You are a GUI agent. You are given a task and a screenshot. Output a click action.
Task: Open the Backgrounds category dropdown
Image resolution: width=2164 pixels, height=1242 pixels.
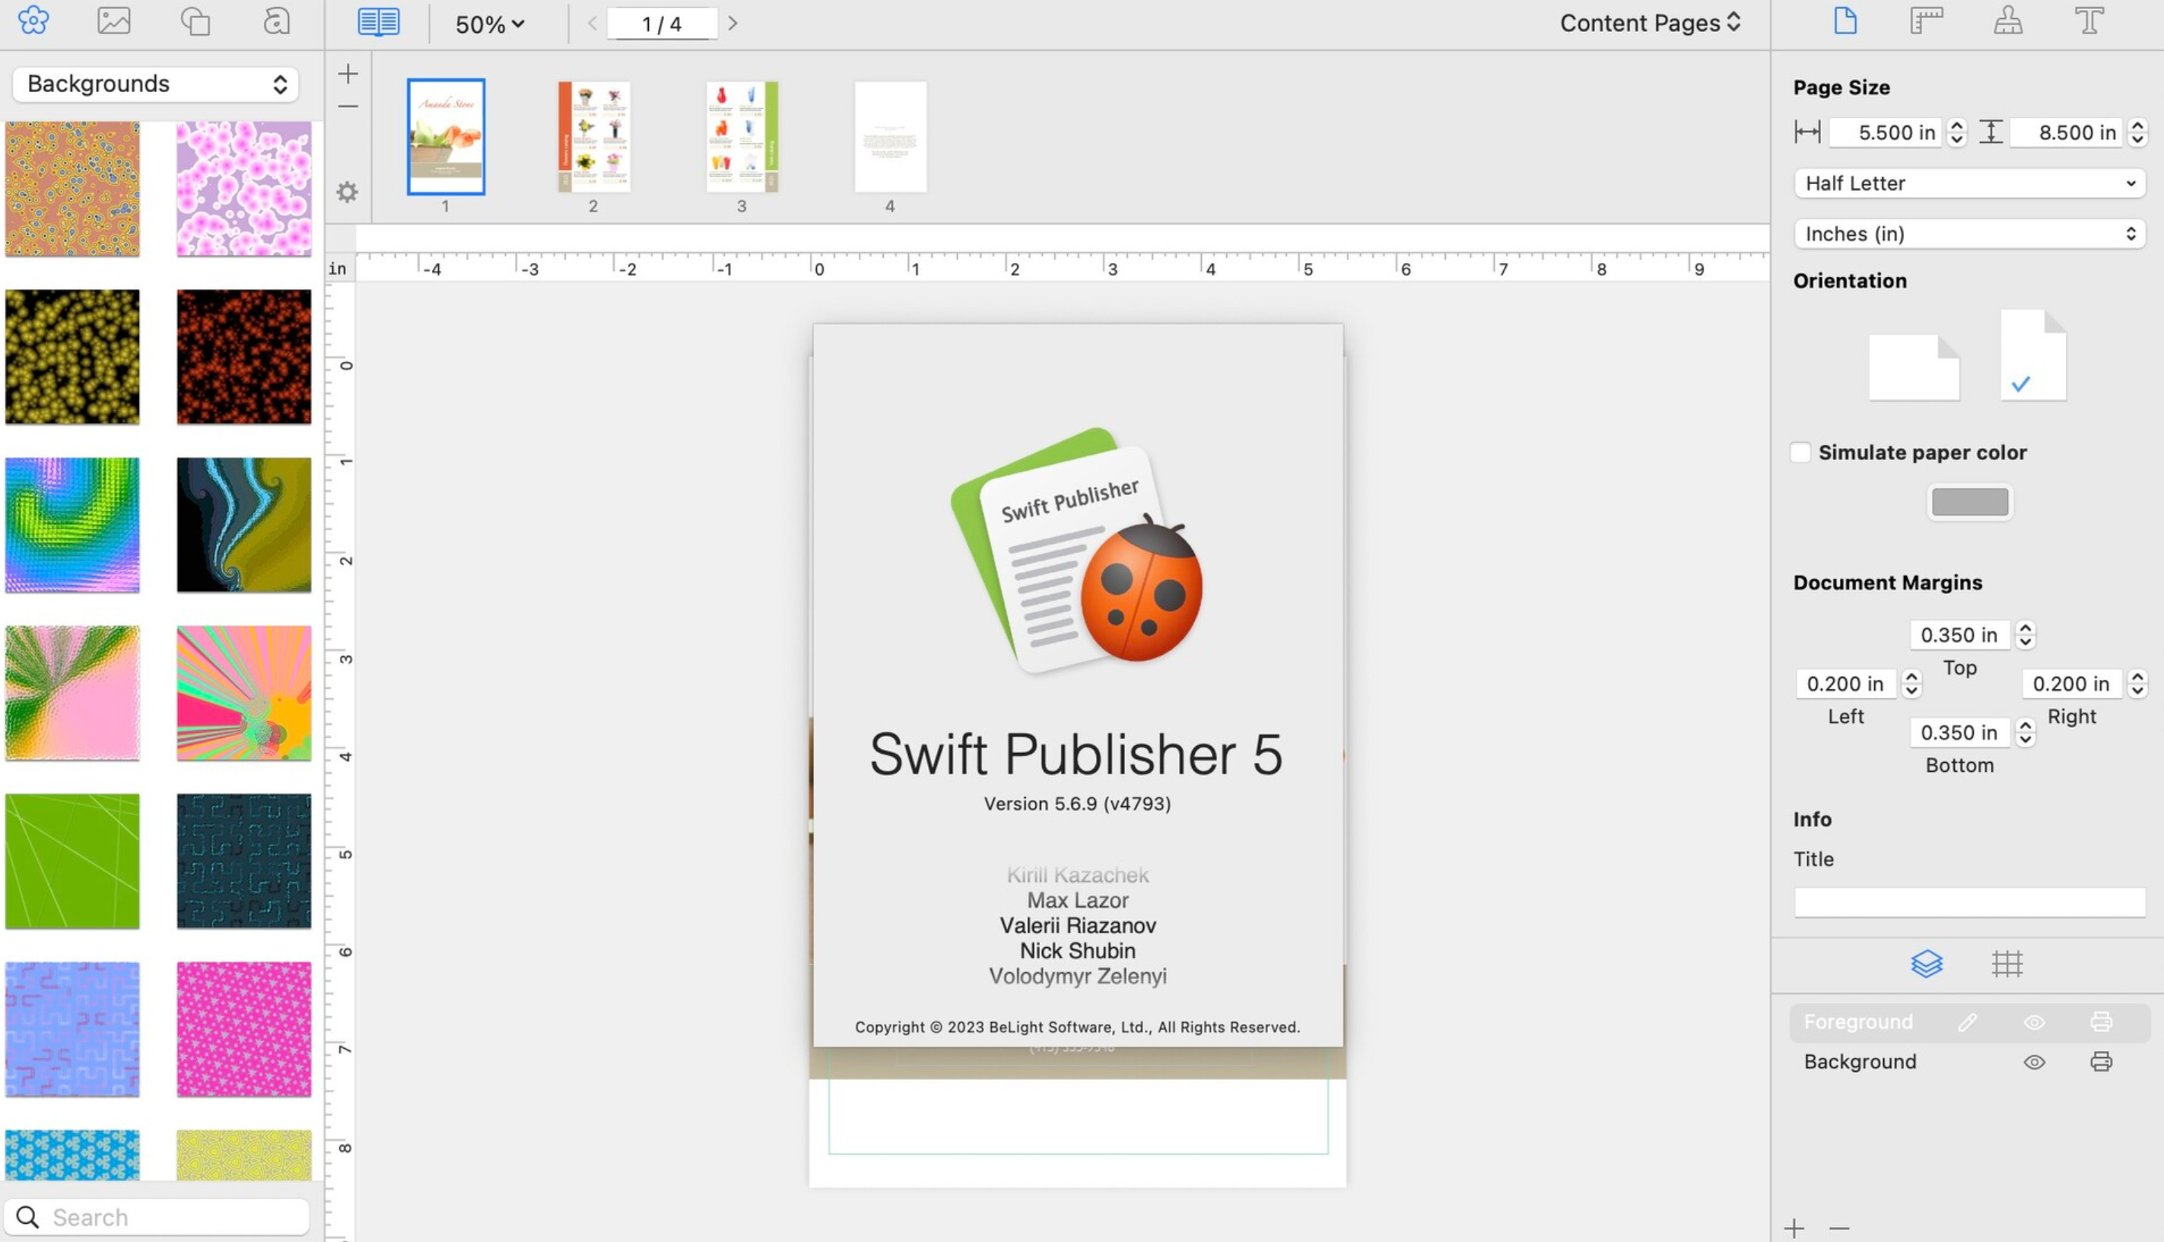coord(156,84)
